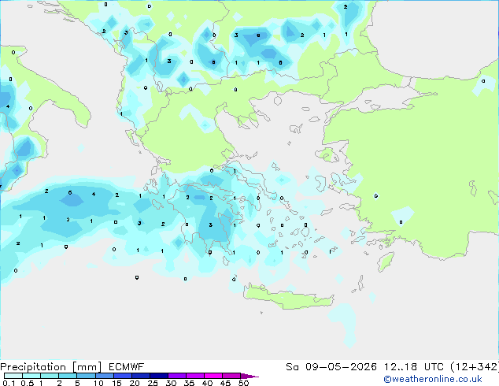Image resolution: width=499 pixels, height=386 pixels.
Task: Click the '30' legend scale label
Action: (171, 383)
